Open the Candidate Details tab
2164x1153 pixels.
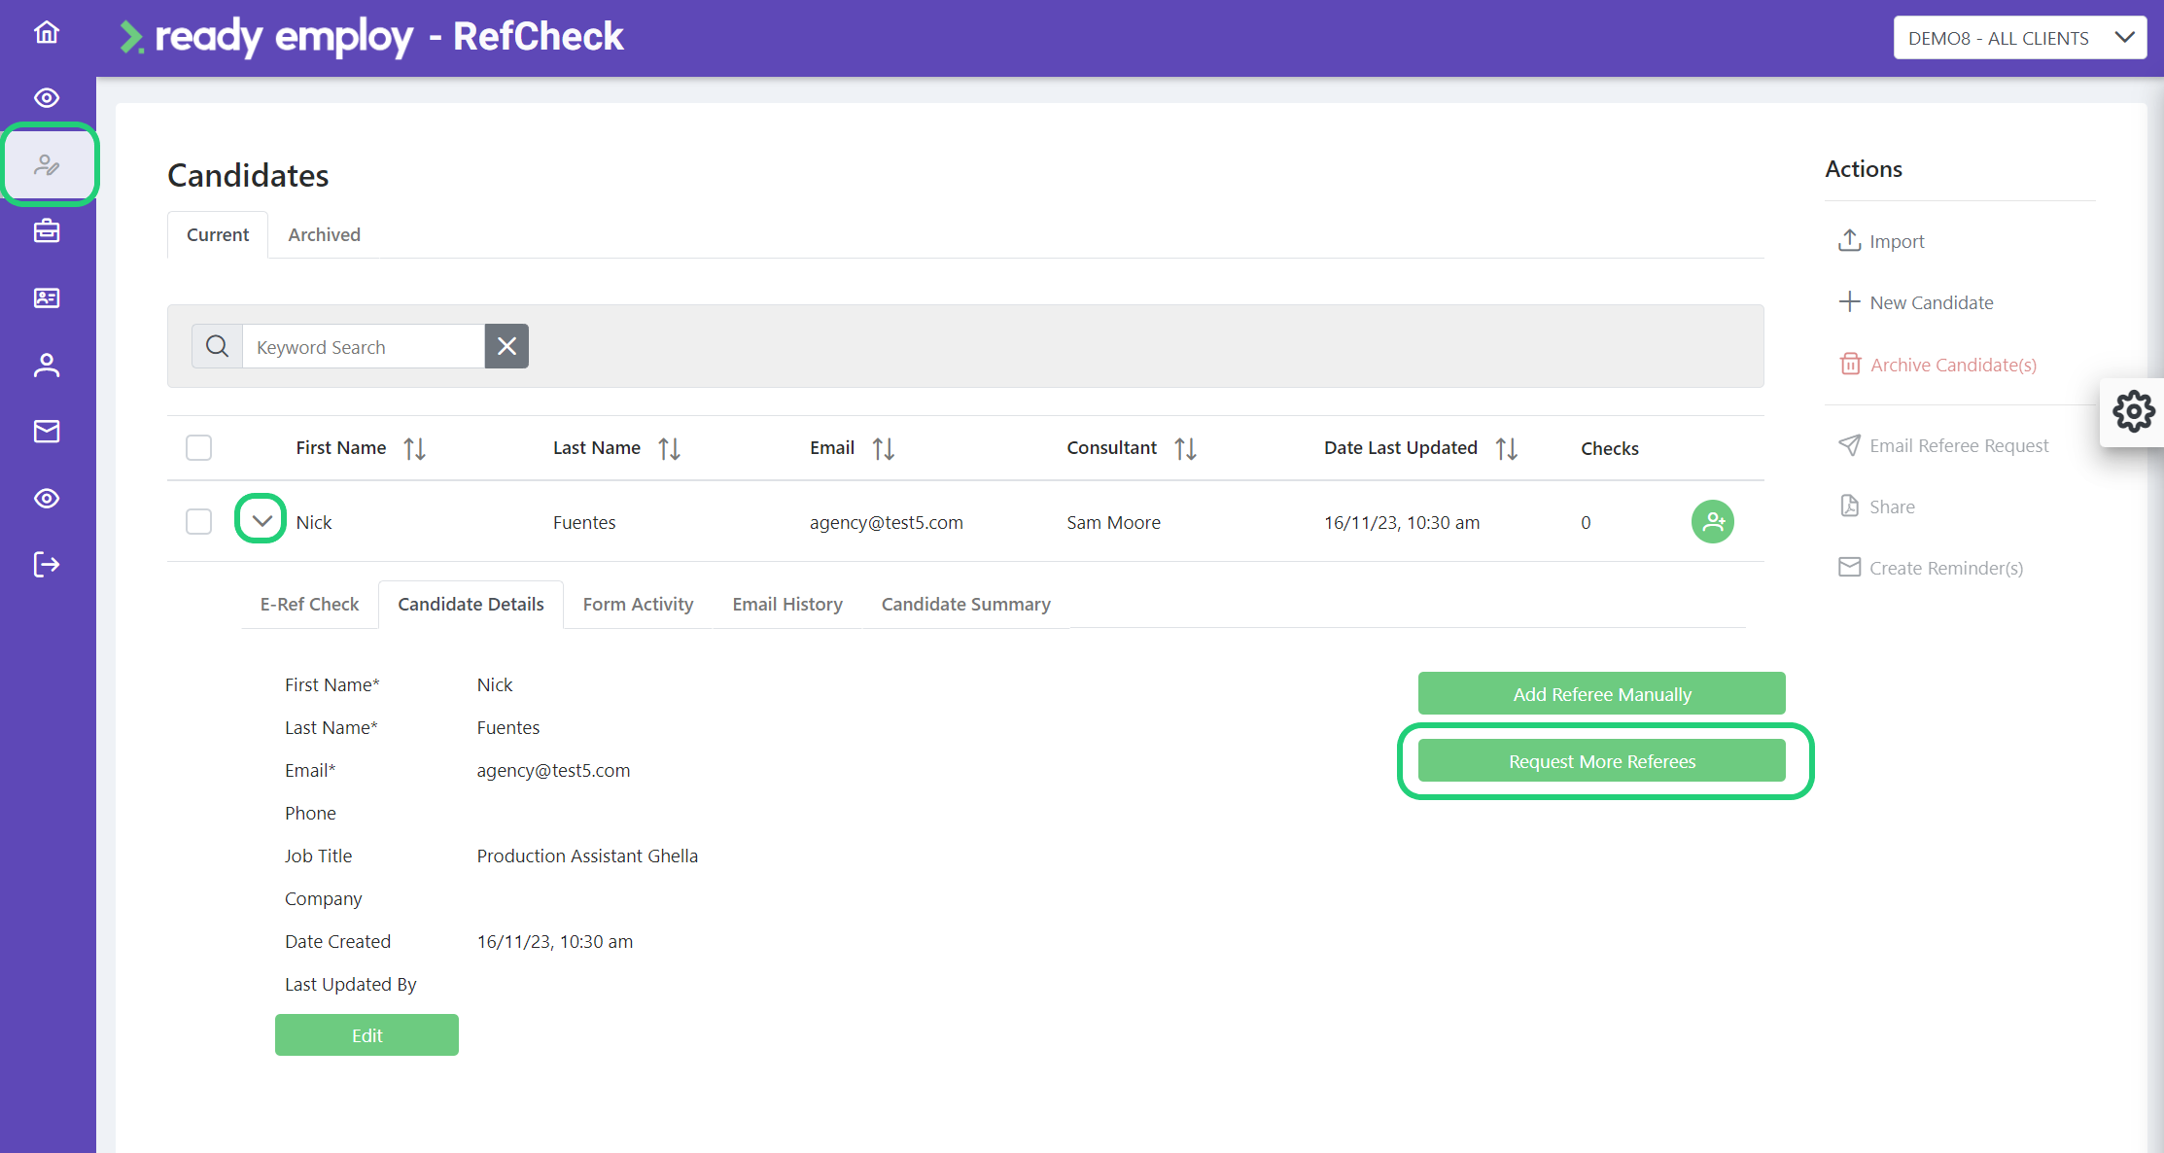click(471, 604)
